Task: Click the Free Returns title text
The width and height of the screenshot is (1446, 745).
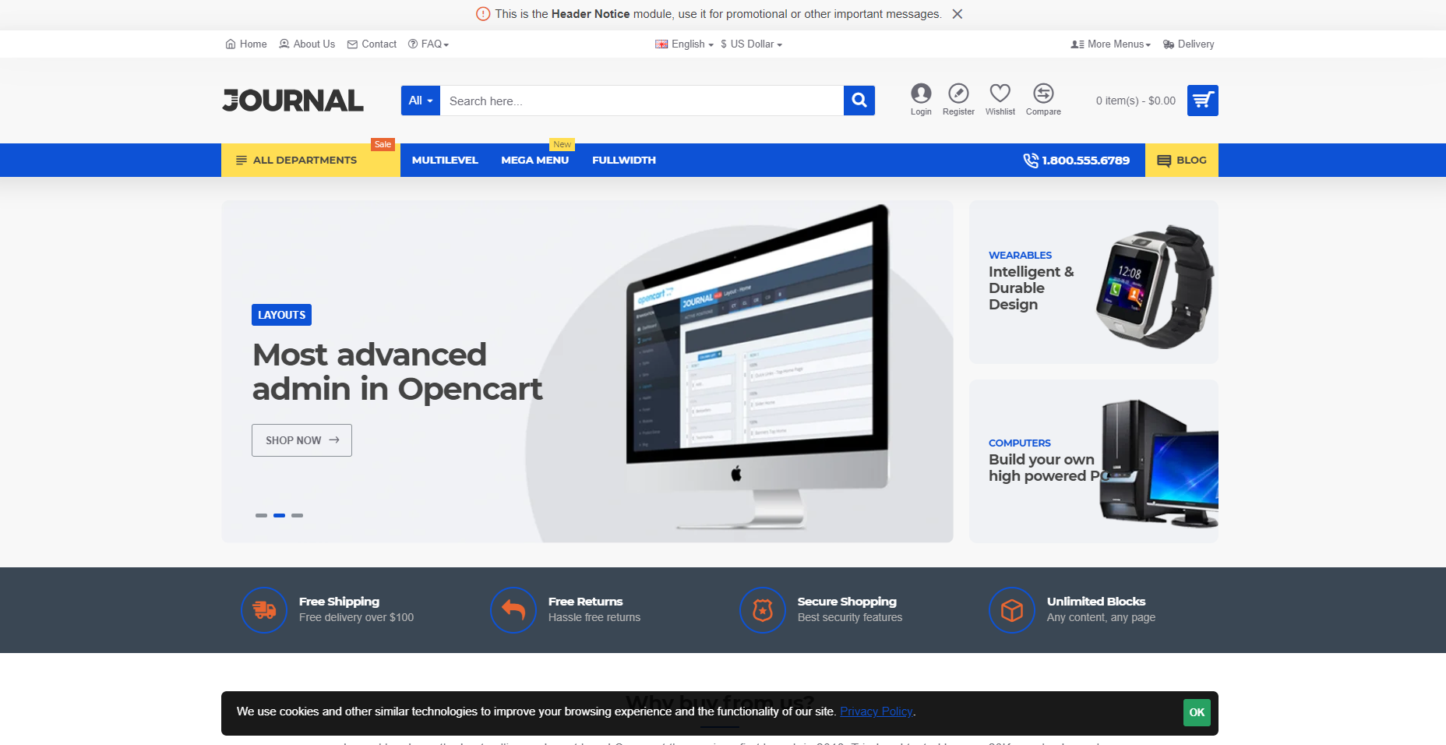Action: [585, 602]
